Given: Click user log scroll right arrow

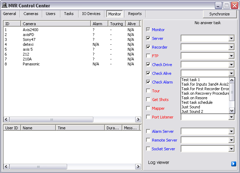Looking at the screenshot, I should (x=138, y=166).
